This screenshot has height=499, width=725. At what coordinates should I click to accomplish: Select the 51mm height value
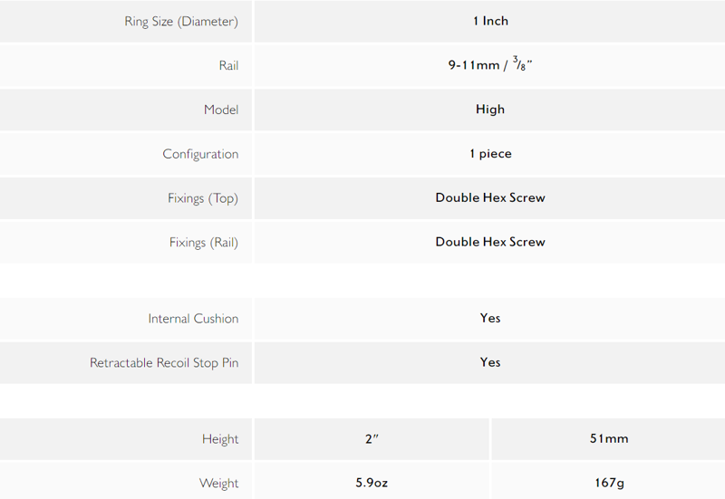coord(608,439)
